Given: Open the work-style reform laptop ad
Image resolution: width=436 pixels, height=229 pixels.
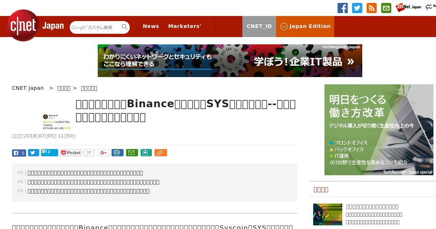Looking at the screenshot, I should (379, 130).
